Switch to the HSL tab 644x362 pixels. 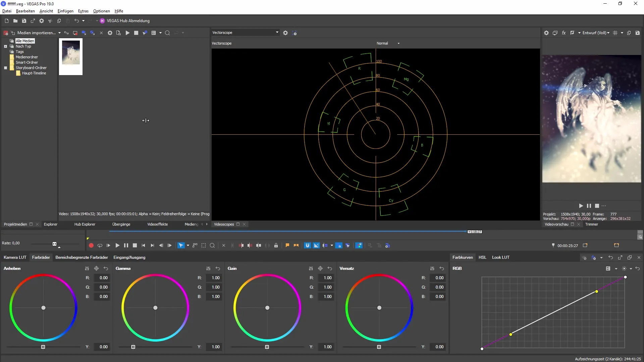tap(482, 257)
